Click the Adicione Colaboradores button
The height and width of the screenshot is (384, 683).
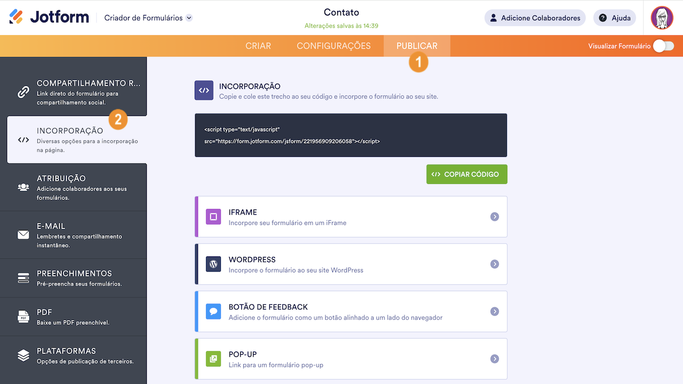pos(535,18)
